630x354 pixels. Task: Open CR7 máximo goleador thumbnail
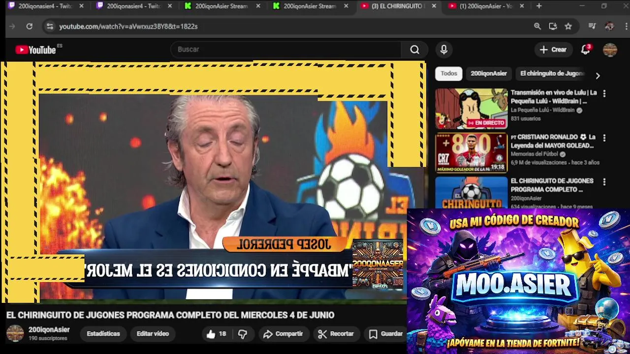(x=471, y=153)
